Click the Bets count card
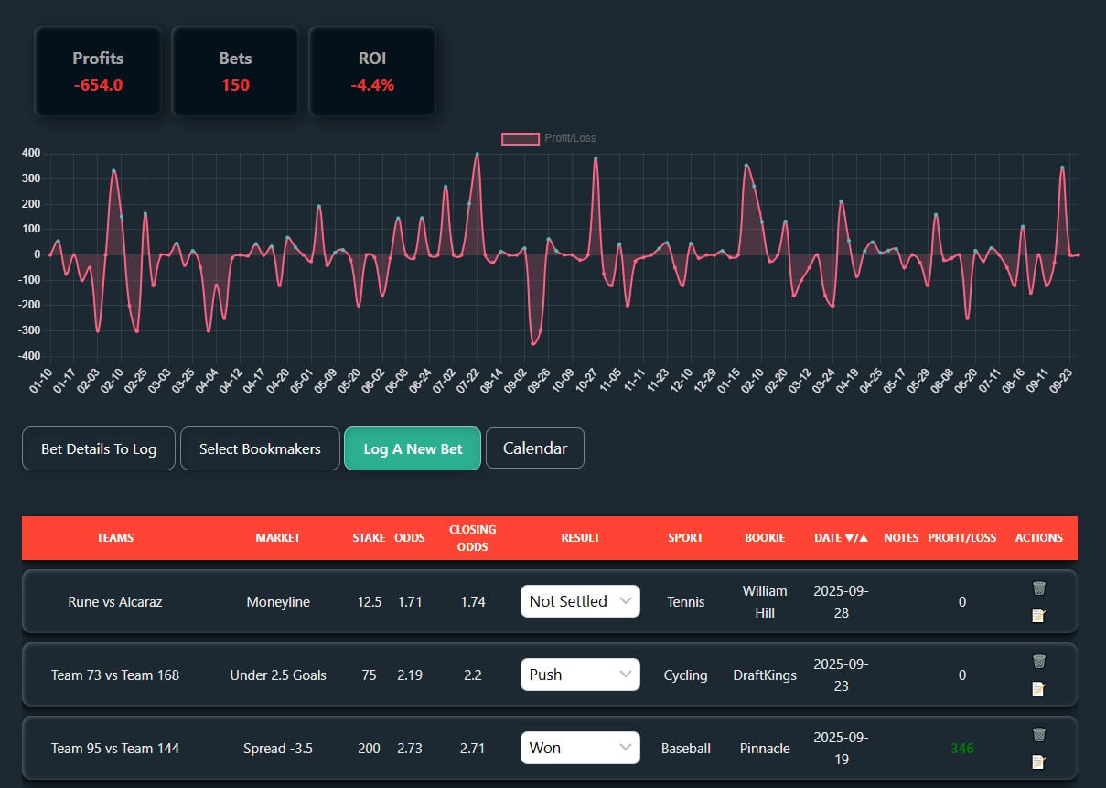The image size is (1106, 788). click(235, 71)
